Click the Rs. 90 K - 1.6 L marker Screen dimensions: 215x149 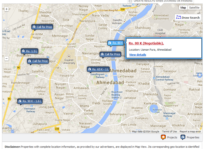(30, 101)
